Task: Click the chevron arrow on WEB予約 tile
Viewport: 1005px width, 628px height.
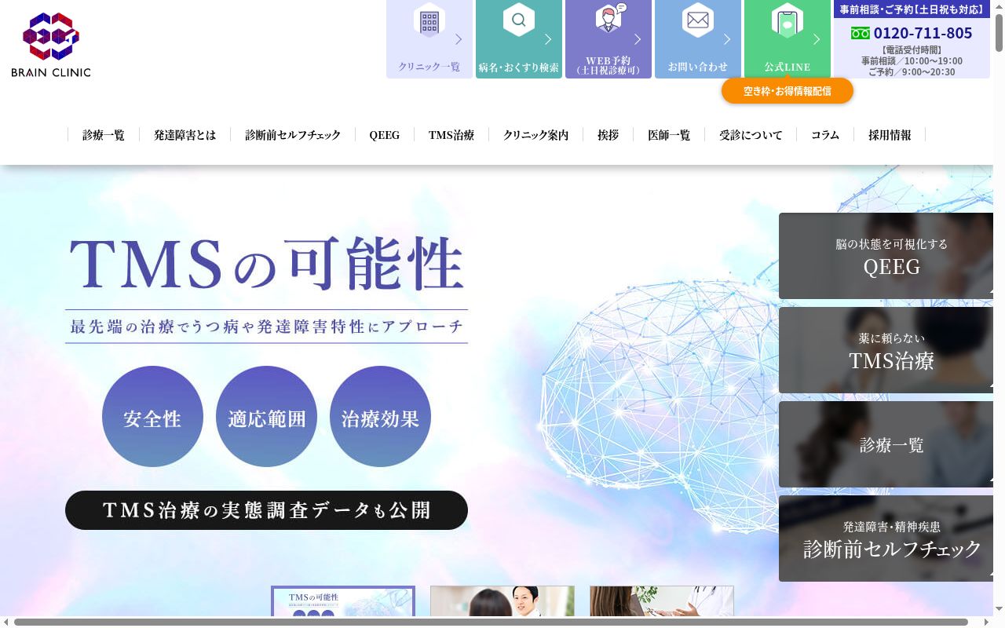Action: pyautogui.click(x=638, y=39)
